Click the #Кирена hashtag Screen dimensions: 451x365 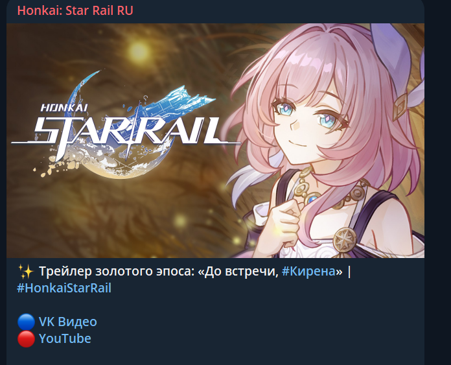308,272
